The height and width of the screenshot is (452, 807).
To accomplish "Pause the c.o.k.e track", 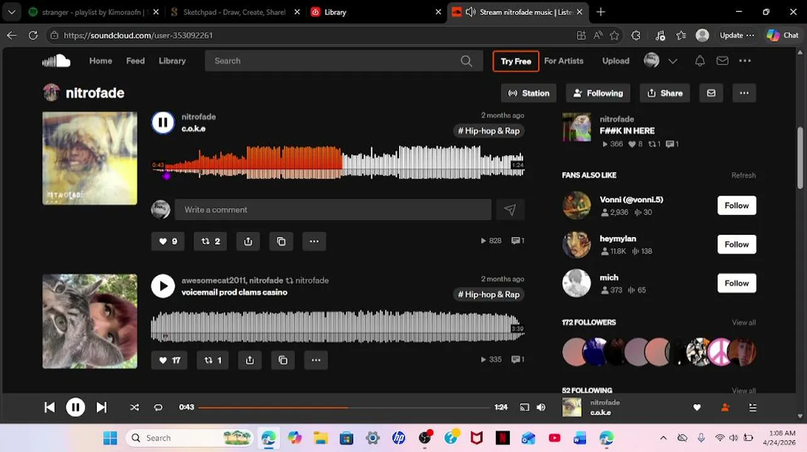I will tap(163, 122).
